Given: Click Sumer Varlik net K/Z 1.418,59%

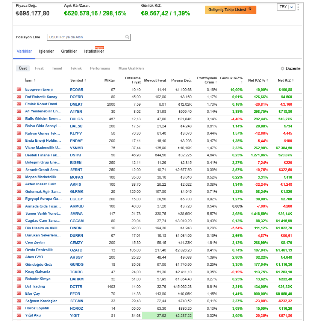Looking at the screenshot, I should [259, 214].
